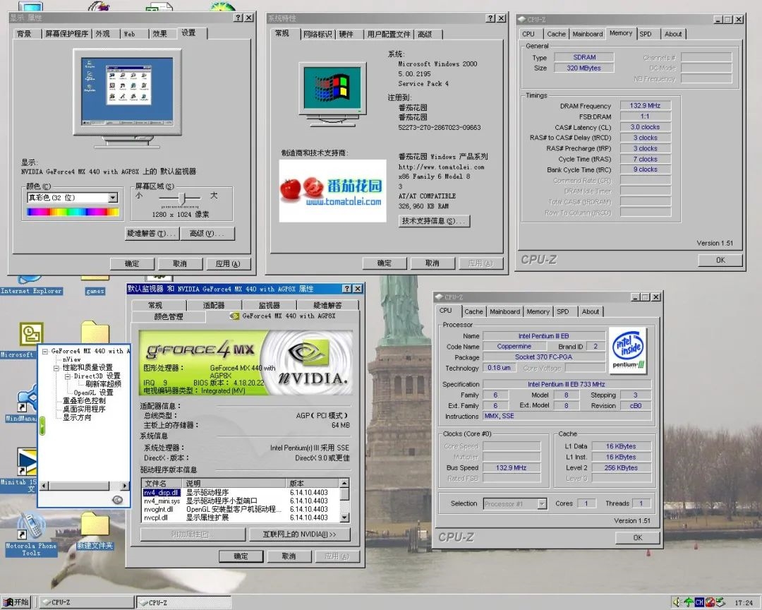This screenshot has width=762, height=610.
Task: Select the nvoglnt.dll row in driver list
Action: point(158,509)
